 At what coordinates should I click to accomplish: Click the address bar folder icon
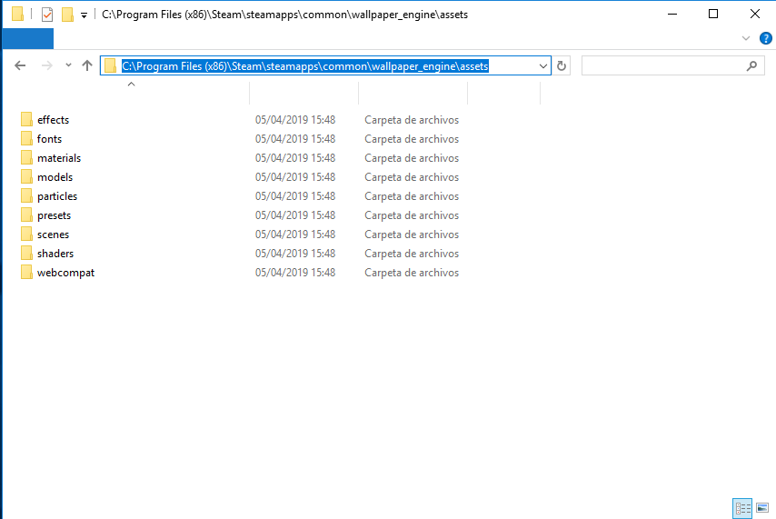111,65
